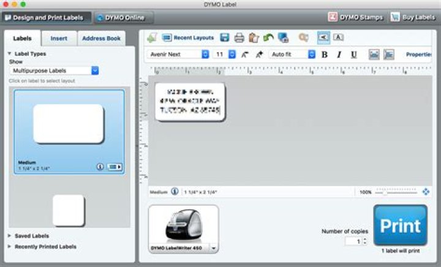The width and height of the screenshot is (441, 267).
Task: Click the text object 'A' icon
Action: coord(338,37)
